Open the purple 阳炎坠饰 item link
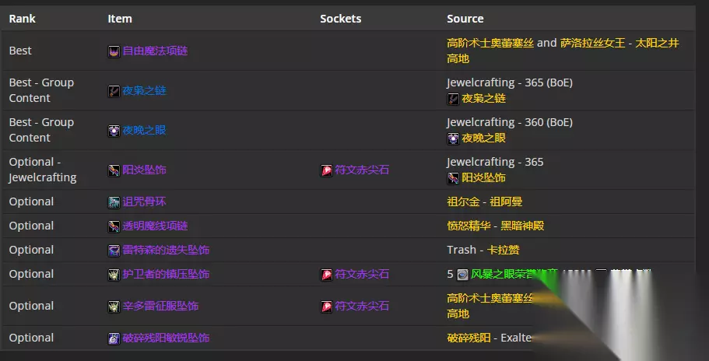709x361 pixels. (x=144, y=170)
